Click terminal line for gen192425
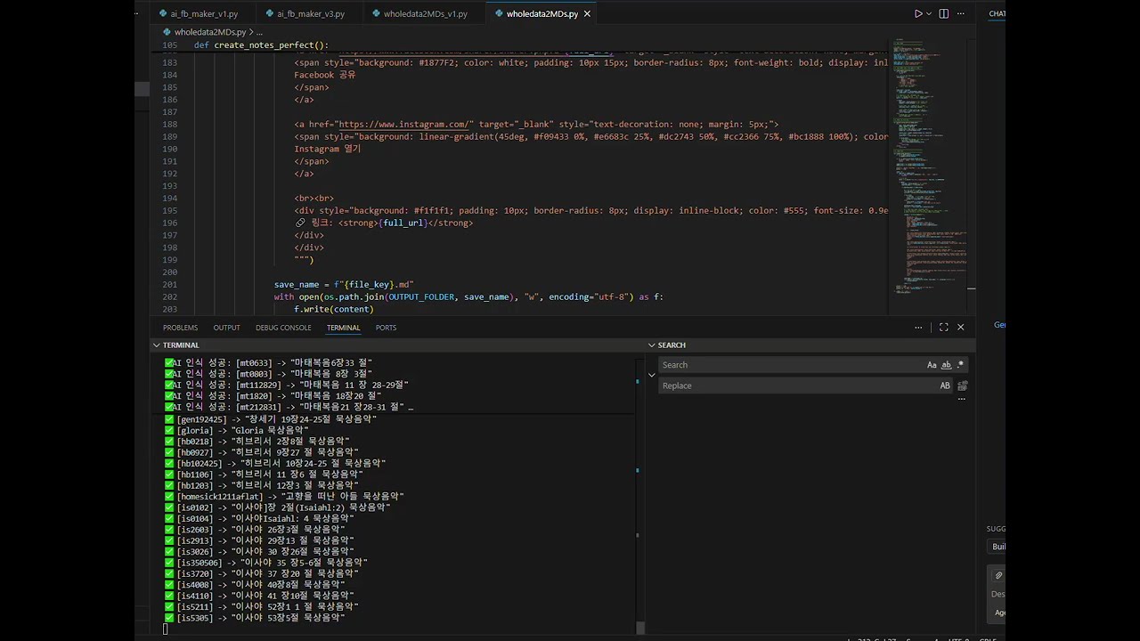 click(271, 418)
